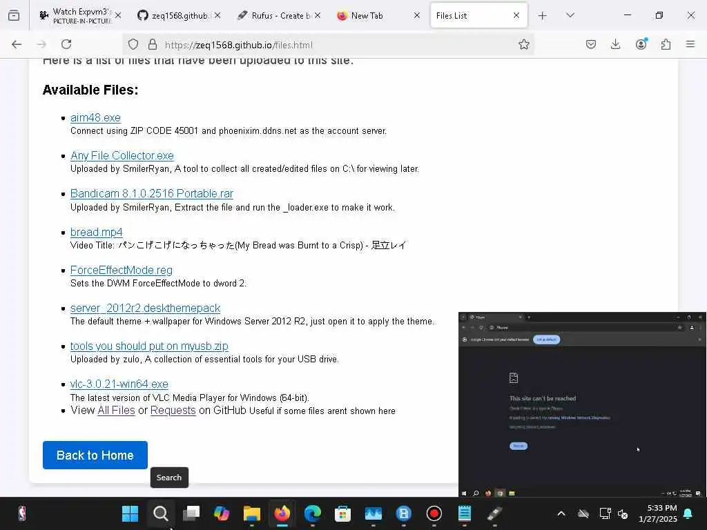Close the Rufus tab
This screenshot has width=707, height=530.
[x=318, y=16]
